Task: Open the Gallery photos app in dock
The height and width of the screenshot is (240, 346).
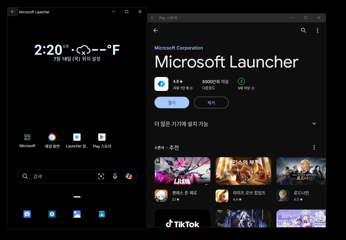Action: [x=77, y=214]
